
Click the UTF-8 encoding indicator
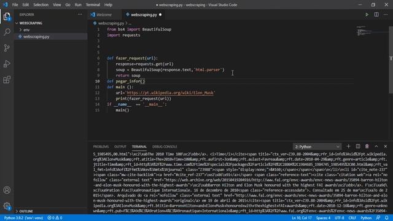coord(340,218)
